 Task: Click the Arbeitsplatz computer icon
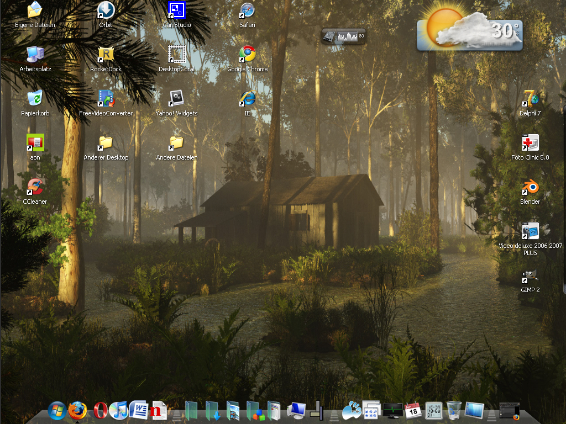35,55
